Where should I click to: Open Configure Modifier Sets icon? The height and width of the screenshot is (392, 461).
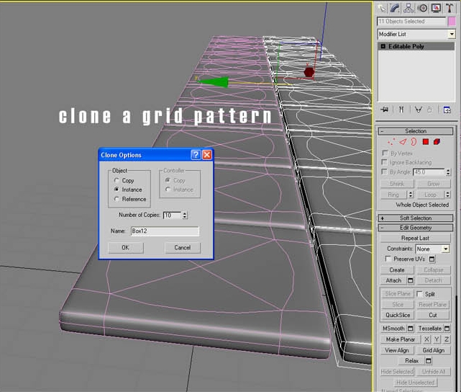(x=447, y=110)
